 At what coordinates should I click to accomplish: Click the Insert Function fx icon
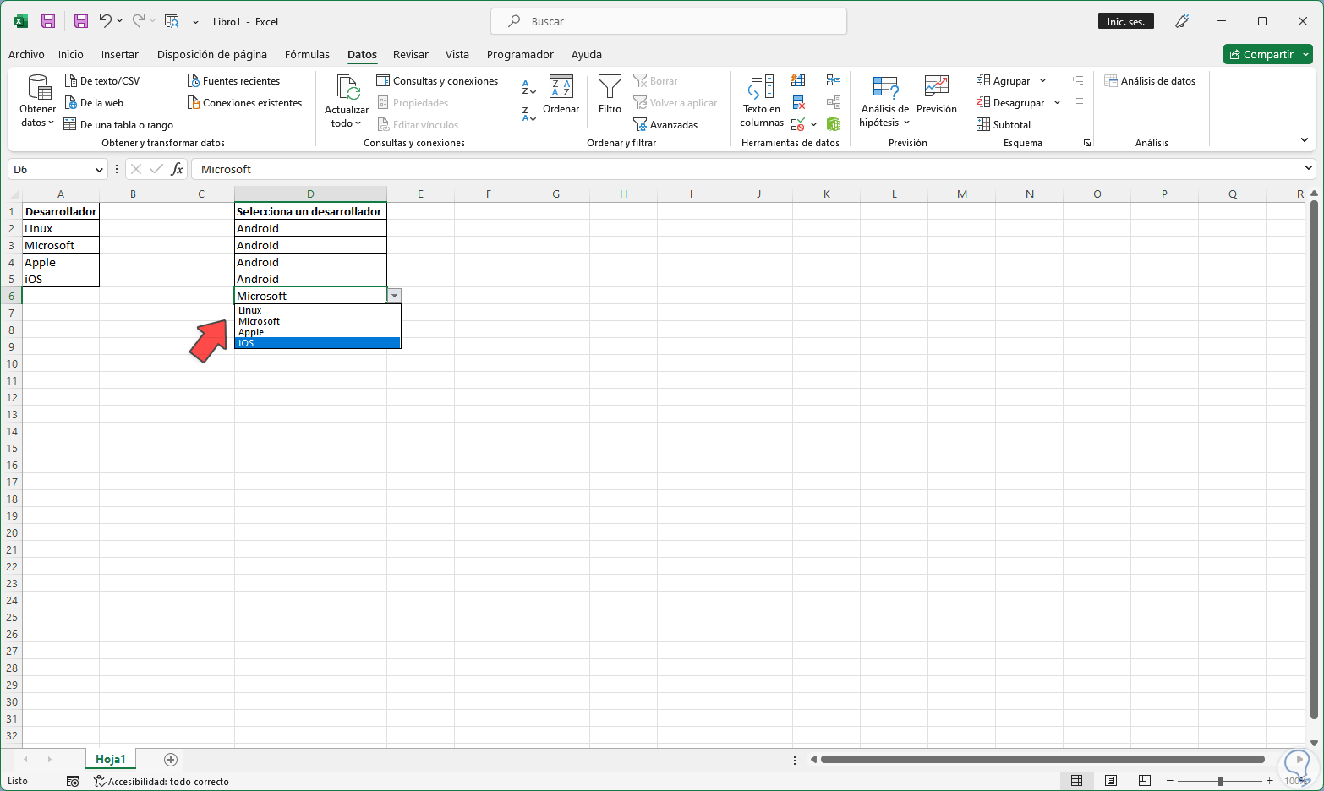[177, 169]
